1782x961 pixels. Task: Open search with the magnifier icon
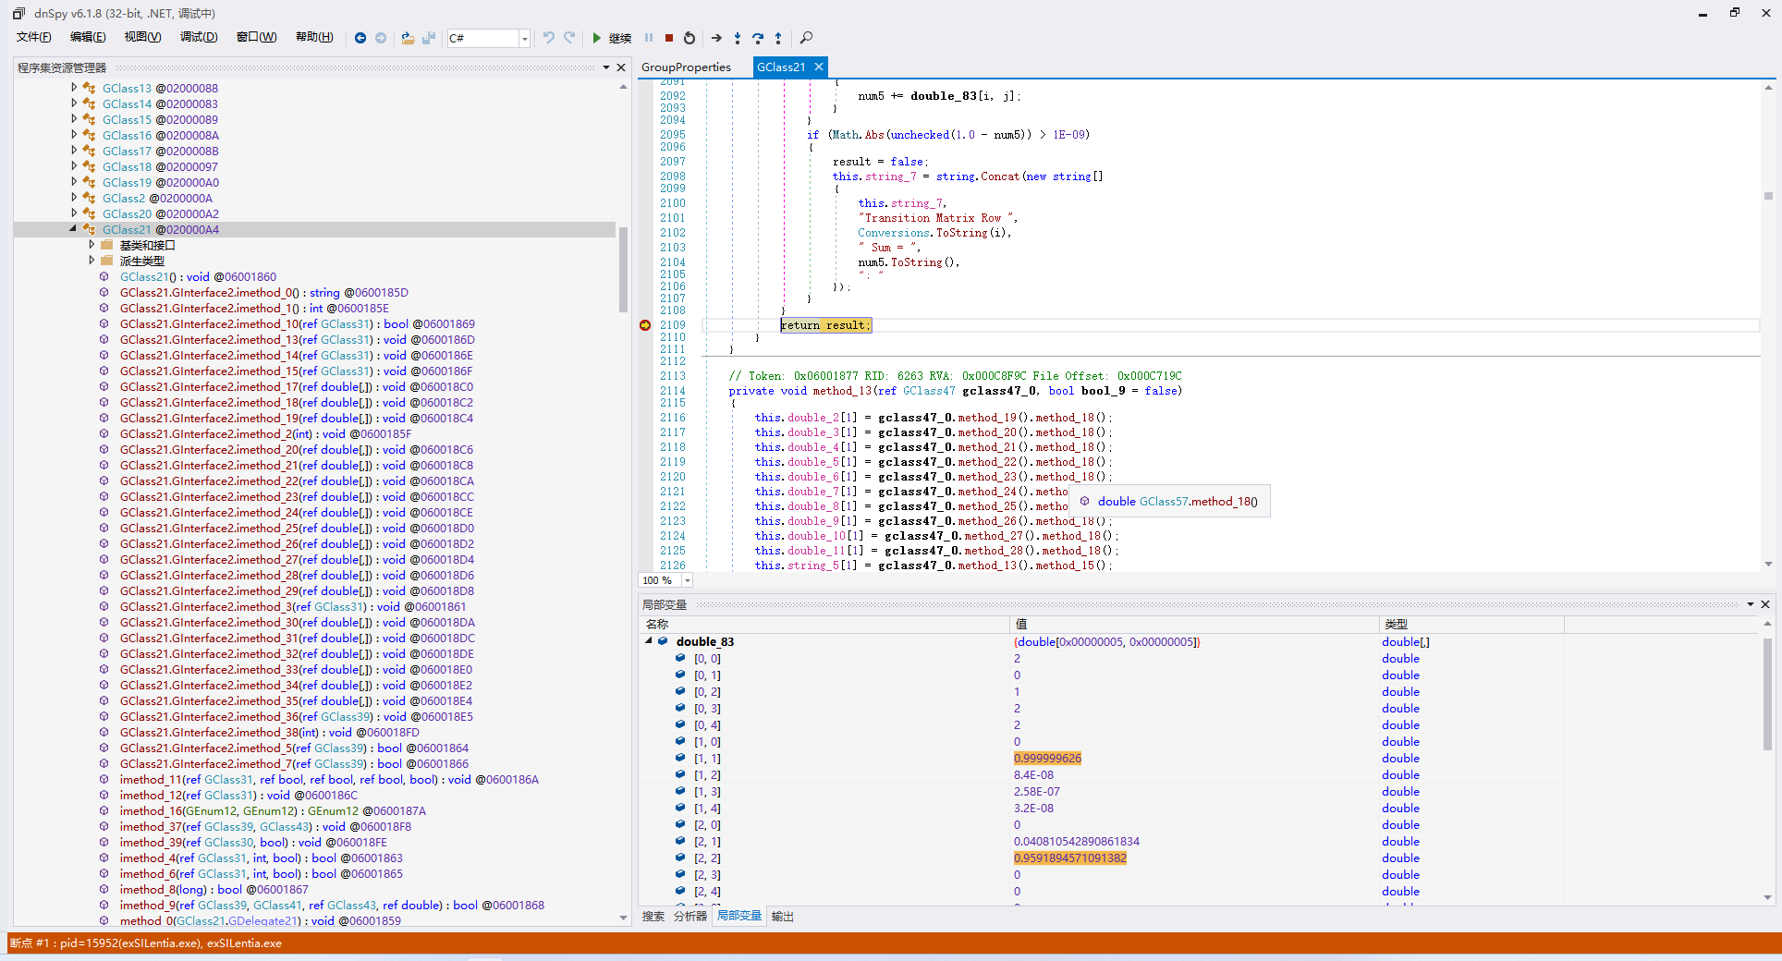pyautogui.click(x=806, y=38)
